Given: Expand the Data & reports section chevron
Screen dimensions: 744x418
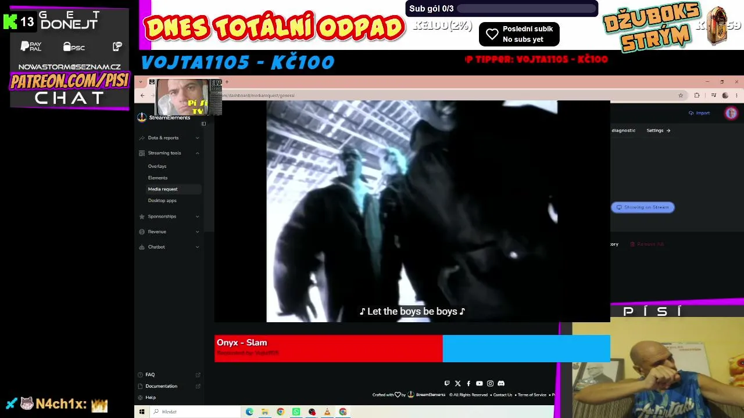Looking at the screenshot, I should [x=197, y=138].
